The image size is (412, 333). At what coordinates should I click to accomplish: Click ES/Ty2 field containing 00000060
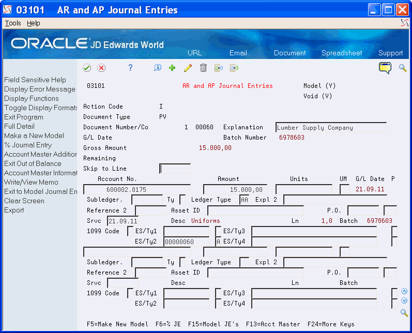coord(187,241)
